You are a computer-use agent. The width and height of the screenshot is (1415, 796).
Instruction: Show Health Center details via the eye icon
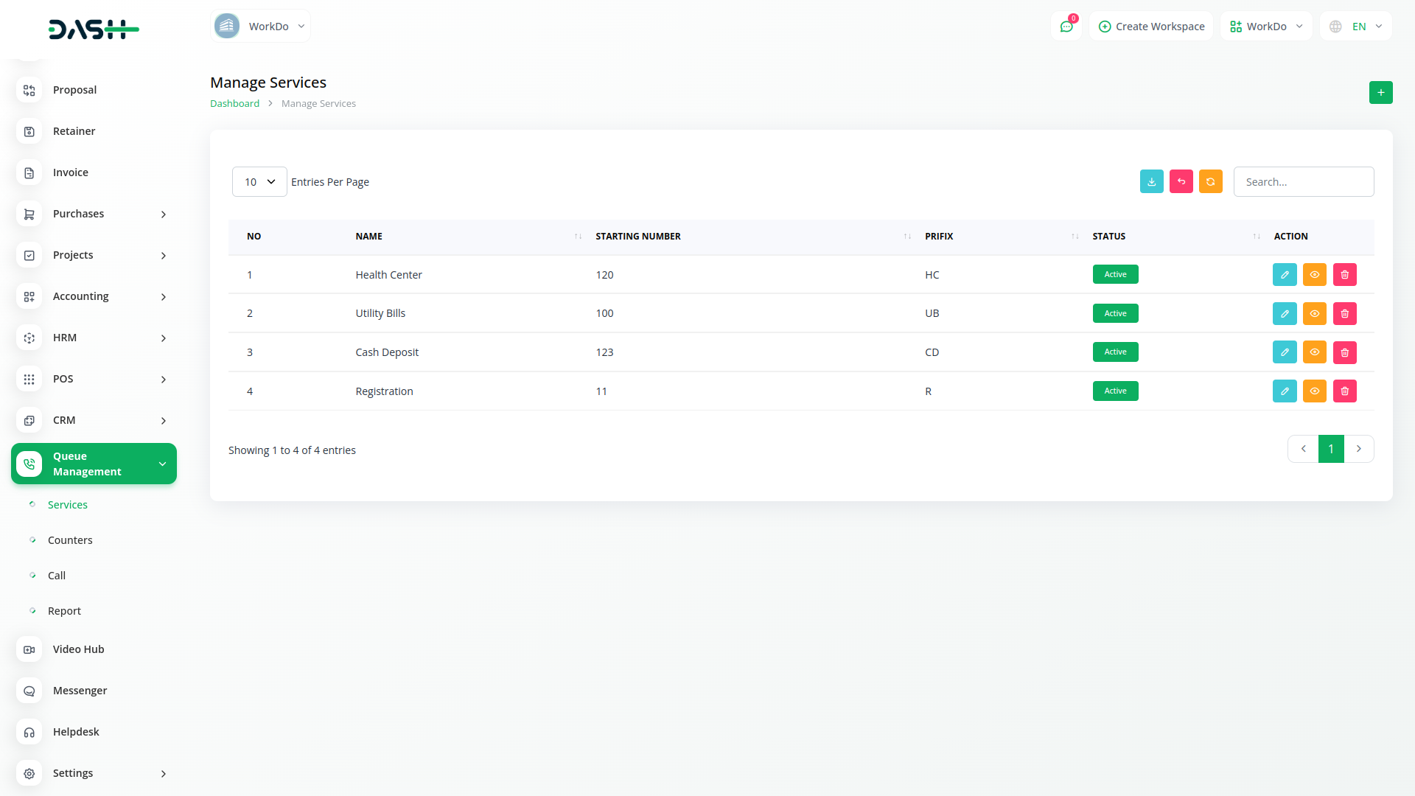[x=1314, y=274]
